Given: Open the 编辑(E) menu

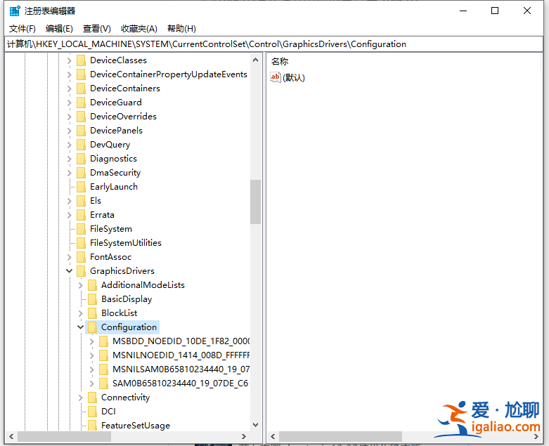Looking at the screenshot, I should (x=59, y=29).
